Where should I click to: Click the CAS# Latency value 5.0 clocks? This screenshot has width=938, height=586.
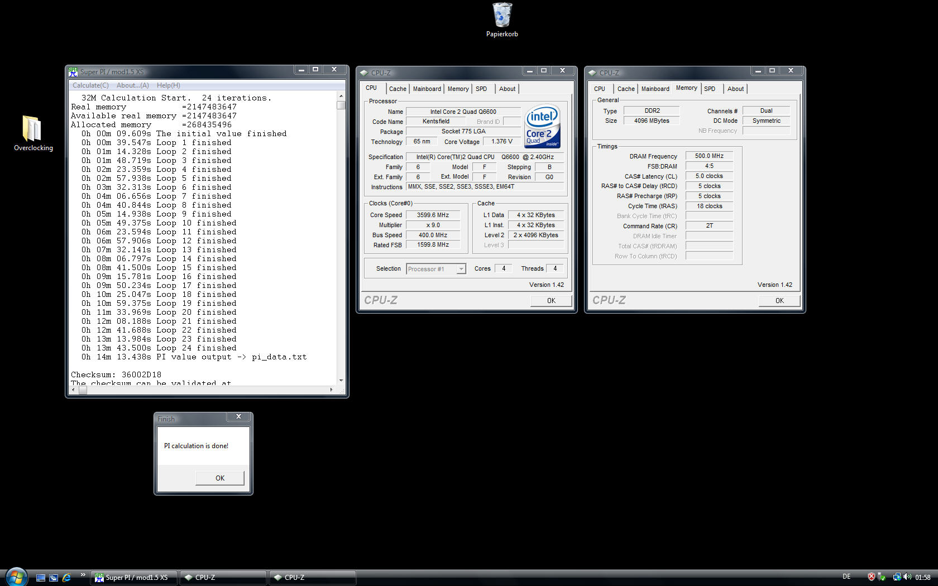[709, 176]
